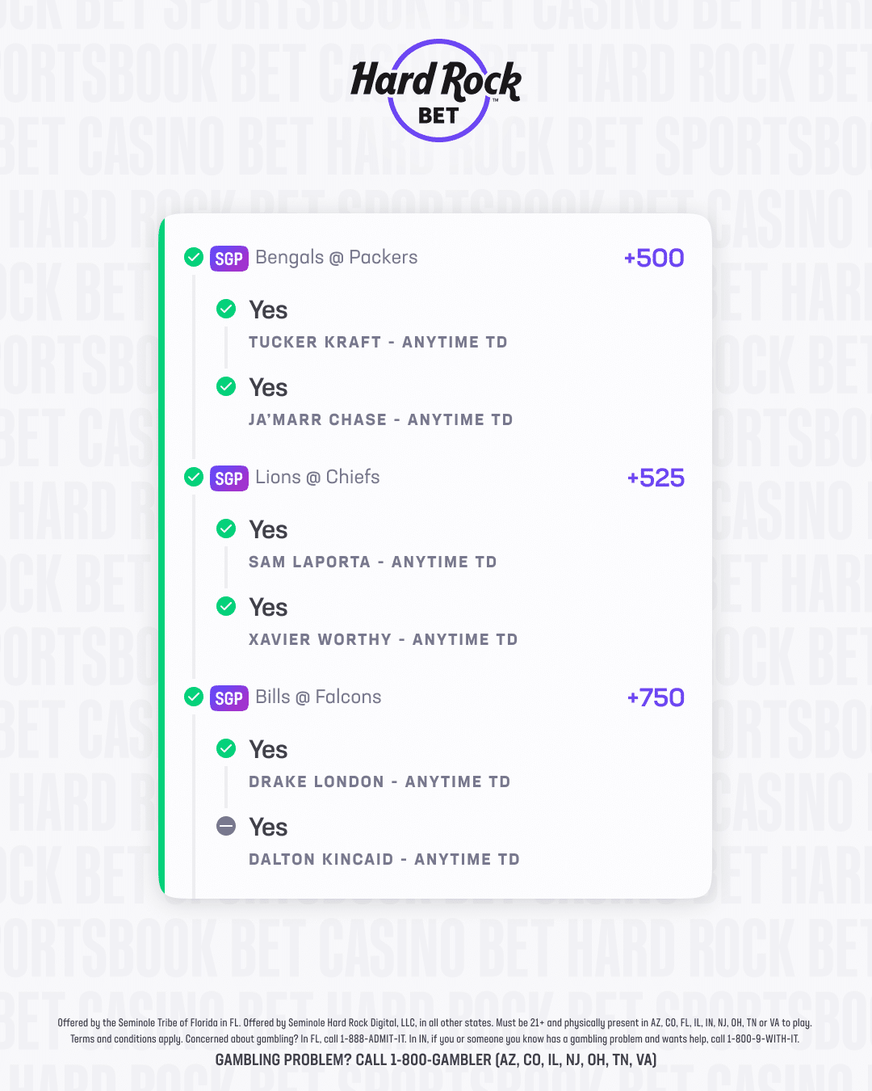Click the green checkmark for Bills @ Falcons
This screenshot has height=1091, width=872.
(x=194, y=697)
